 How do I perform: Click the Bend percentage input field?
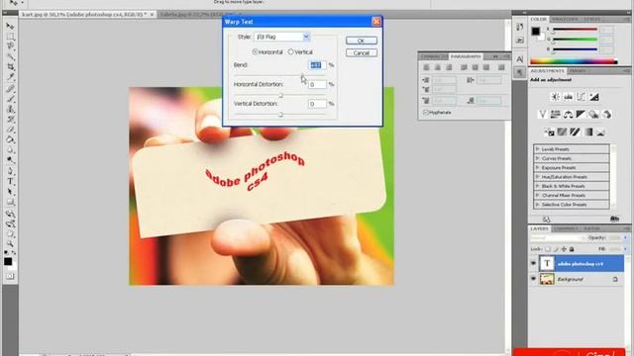pyautogui.click(x=317, y=65)
